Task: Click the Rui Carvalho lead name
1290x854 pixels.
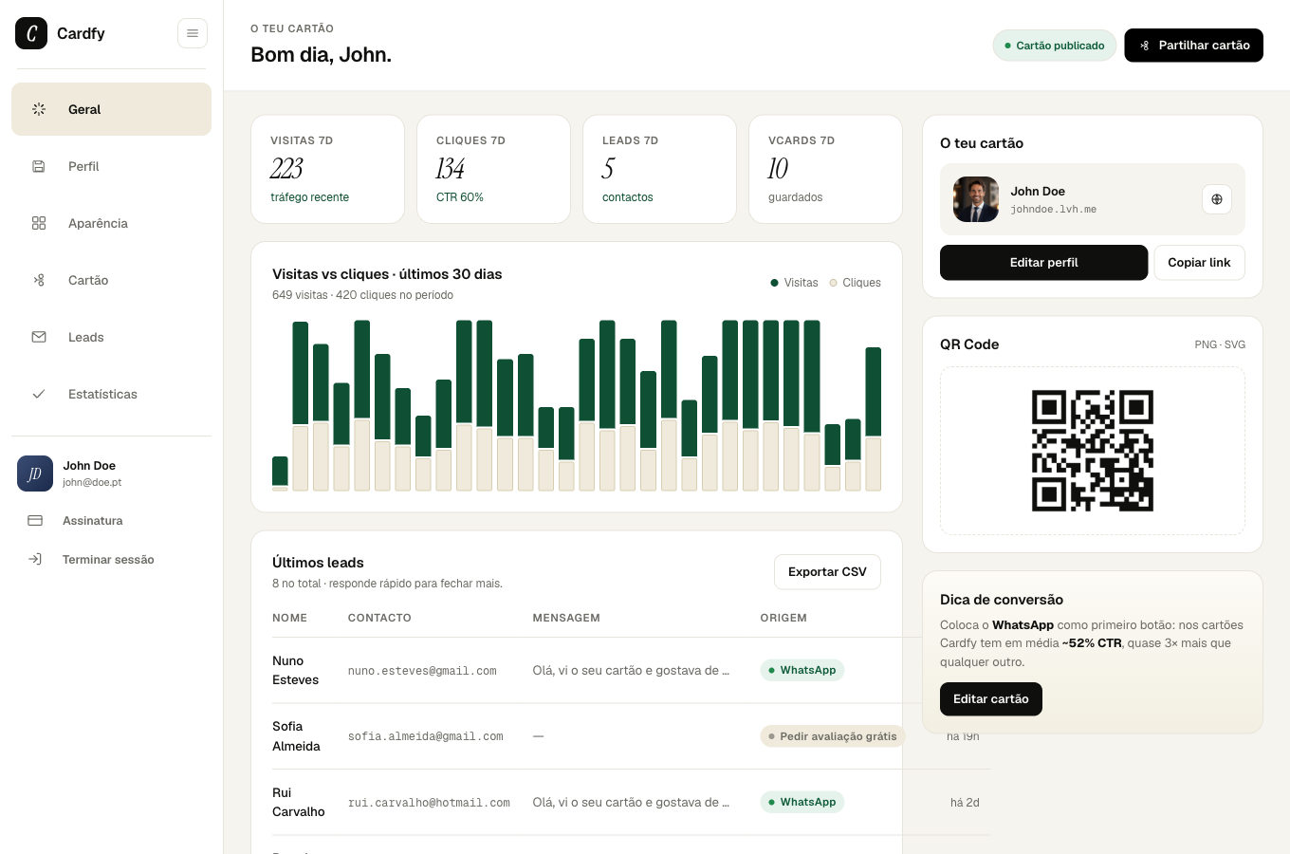Action: click(299, 802)
